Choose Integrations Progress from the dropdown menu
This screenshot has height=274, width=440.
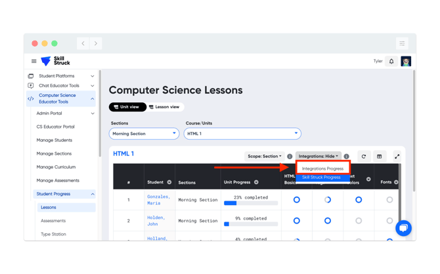pos(322,168)
